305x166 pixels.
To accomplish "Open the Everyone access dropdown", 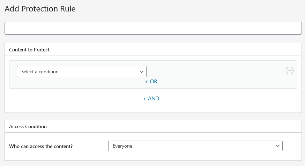I will (x=195, y=146).
